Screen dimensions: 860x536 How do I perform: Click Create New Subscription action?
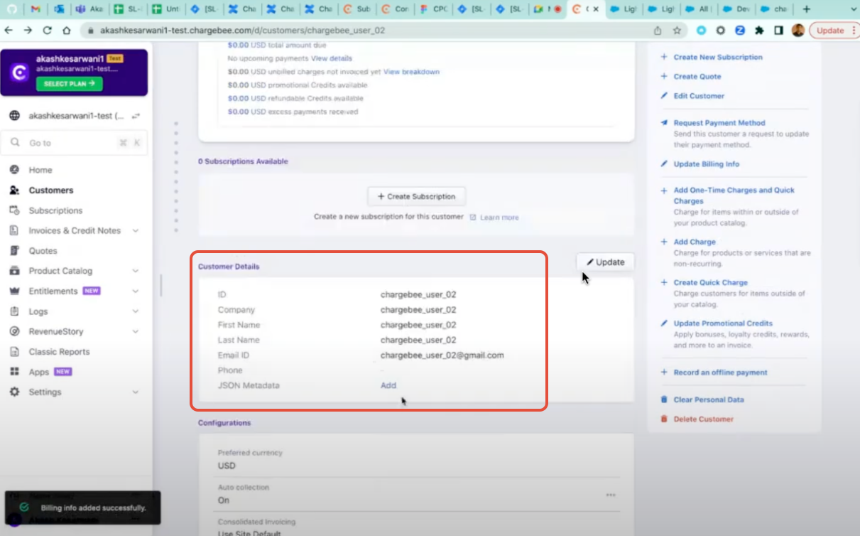[x=718, y=57]
